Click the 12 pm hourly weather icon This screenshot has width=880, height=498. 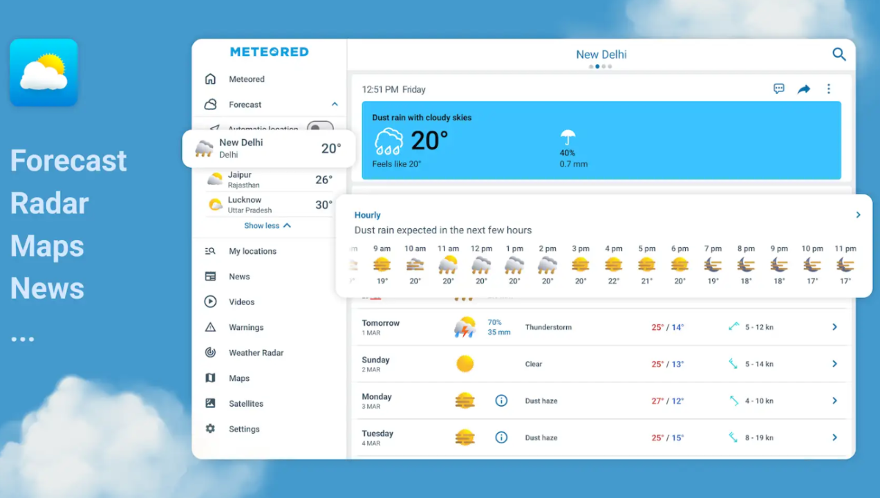tap(481, 265)
